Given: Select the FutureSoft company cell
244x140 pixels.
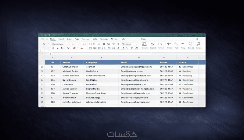Looking at the screenshot, I should (x=101, y=84).
